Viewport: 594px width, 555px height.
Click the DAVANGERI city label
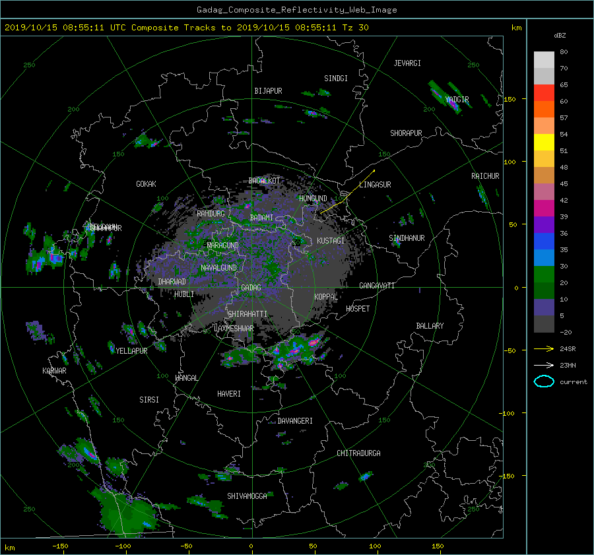pos(295,421)
